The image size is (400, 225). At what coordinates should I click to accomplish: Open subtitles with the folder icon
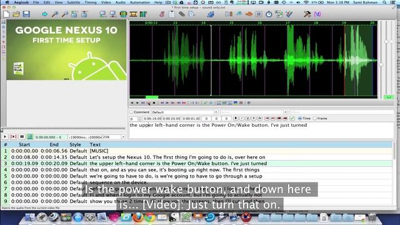coord(16,14)
